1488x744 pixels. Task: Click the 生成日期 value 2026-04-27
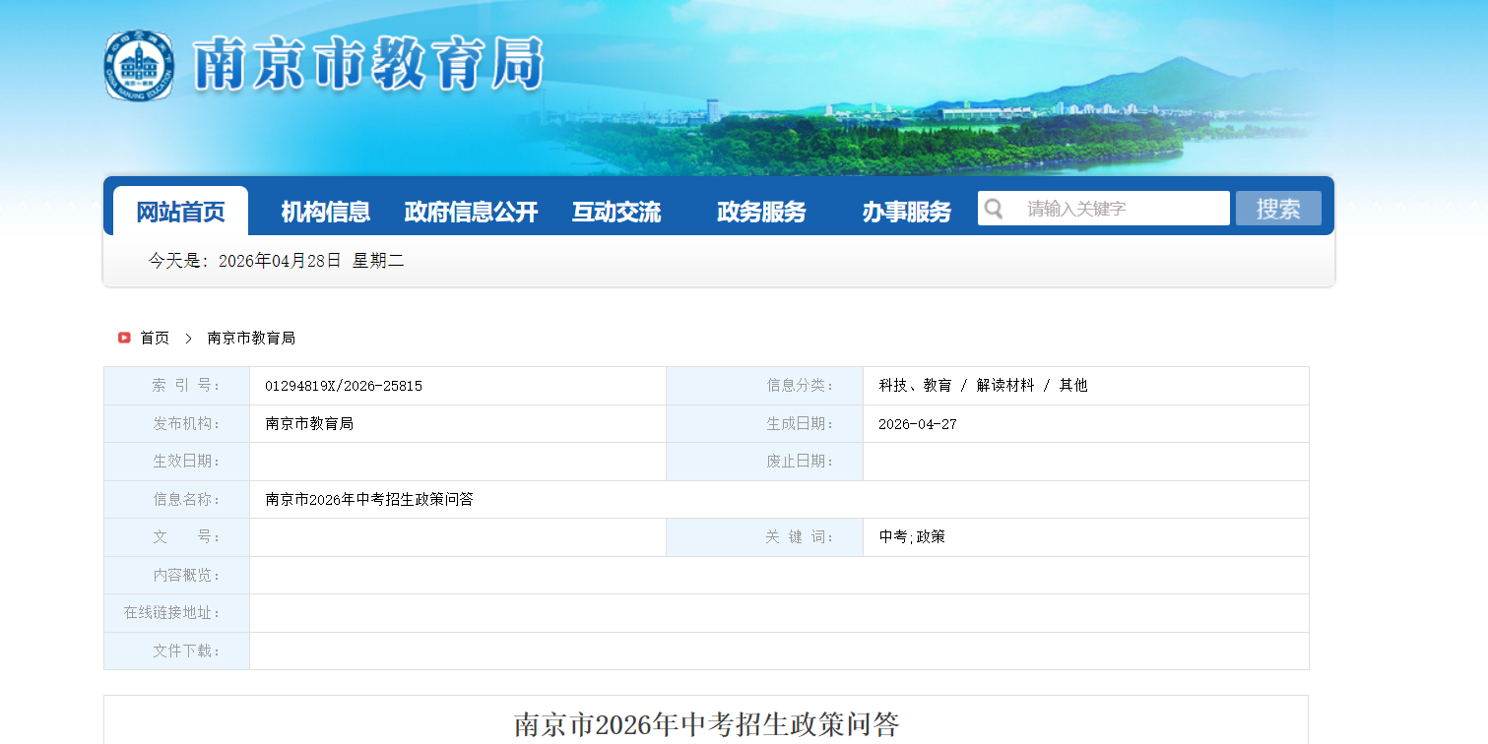918,424
